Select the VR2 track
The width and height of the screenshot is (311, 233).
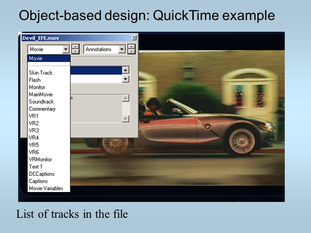point(49,123)
